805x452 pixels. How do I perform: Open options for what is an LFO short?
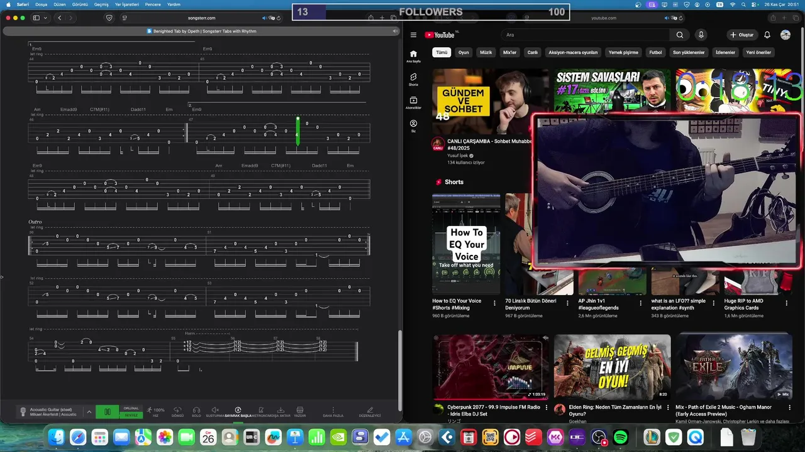pyautogui.click(x=714, y=303)
